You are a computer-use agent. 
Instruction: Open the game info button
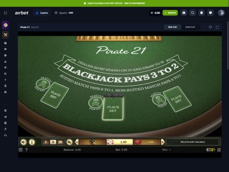[x=32, y=142]
